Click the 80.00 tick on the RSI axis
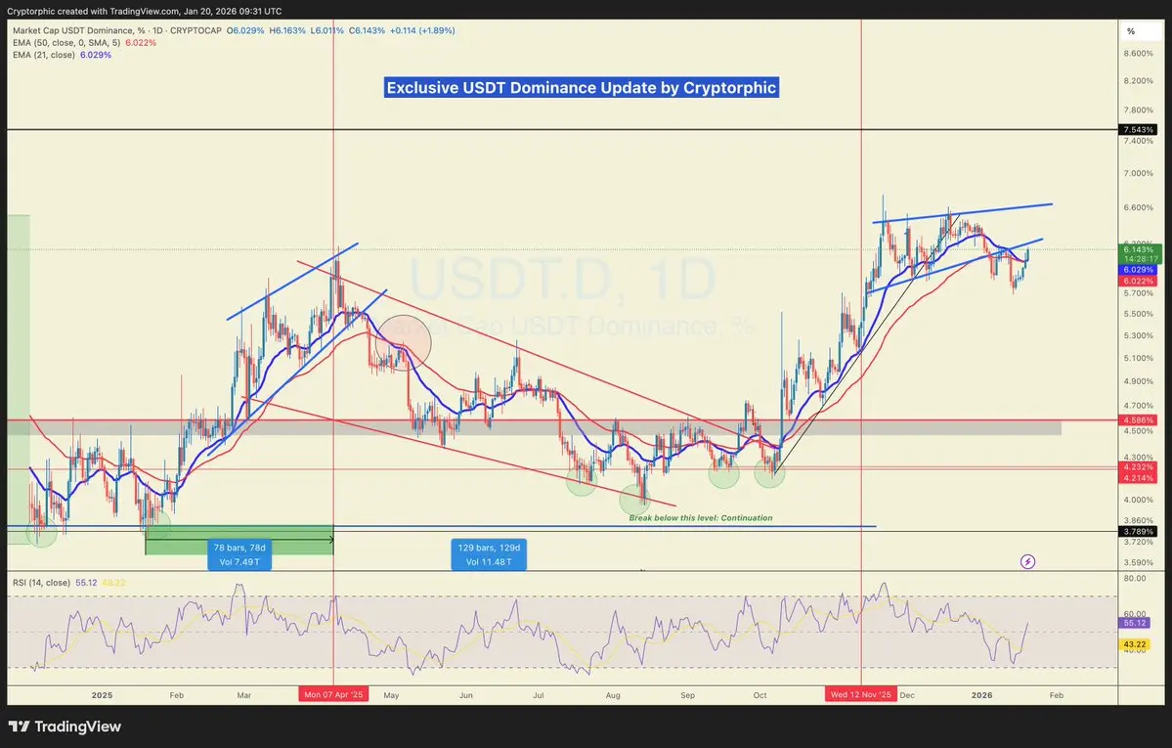1172x748 pixels. 1135,578
